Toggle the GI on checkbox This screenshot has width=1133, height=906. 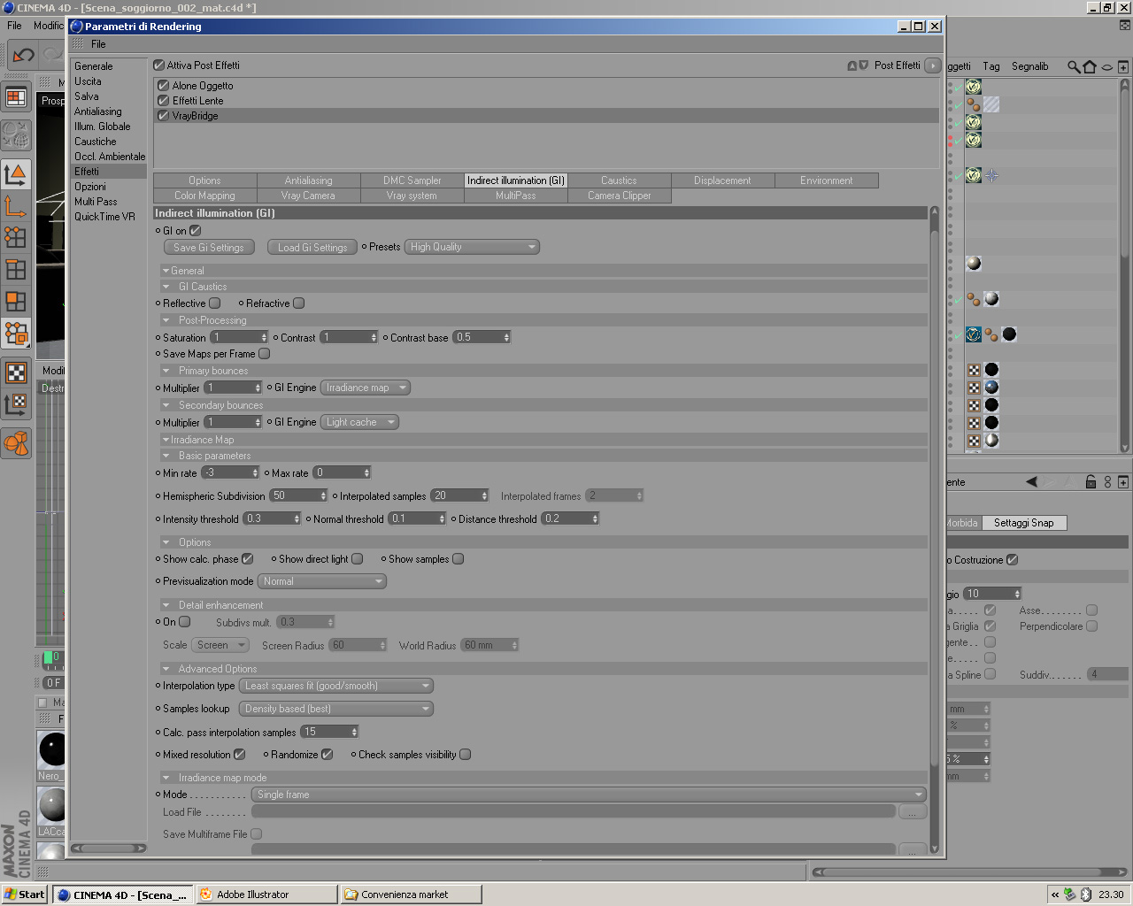coord(196,231)
